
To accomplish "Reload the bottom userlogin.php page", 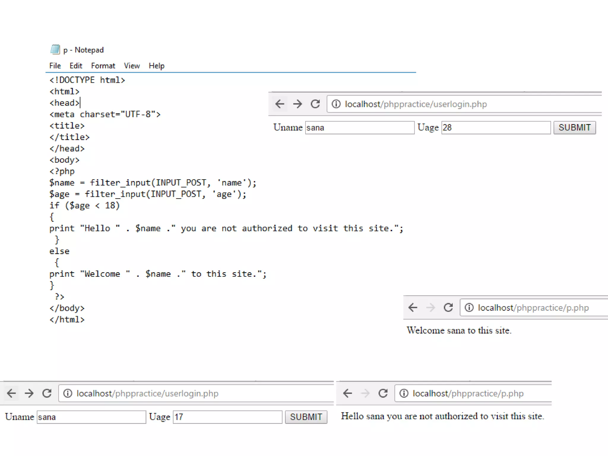I will tap(47, 393).
